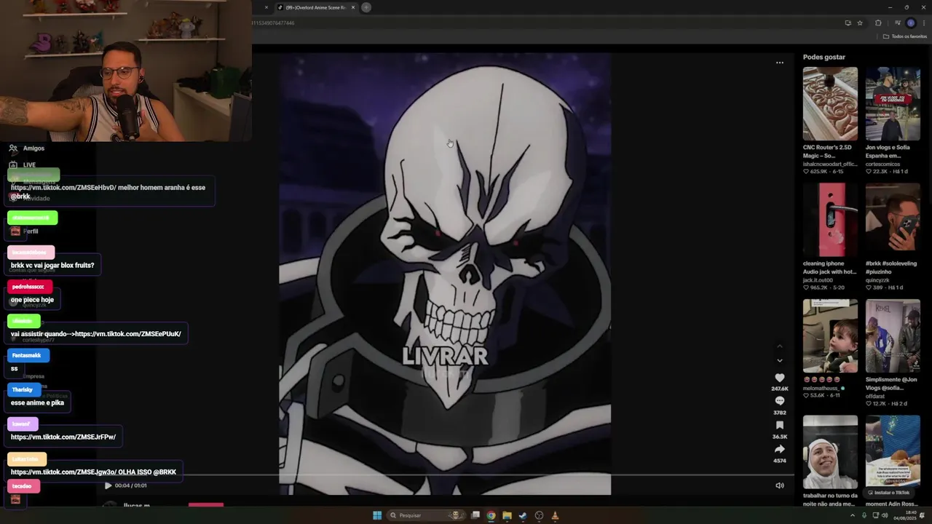Open Amigos in the TikTok sidebar

point(28,148)
